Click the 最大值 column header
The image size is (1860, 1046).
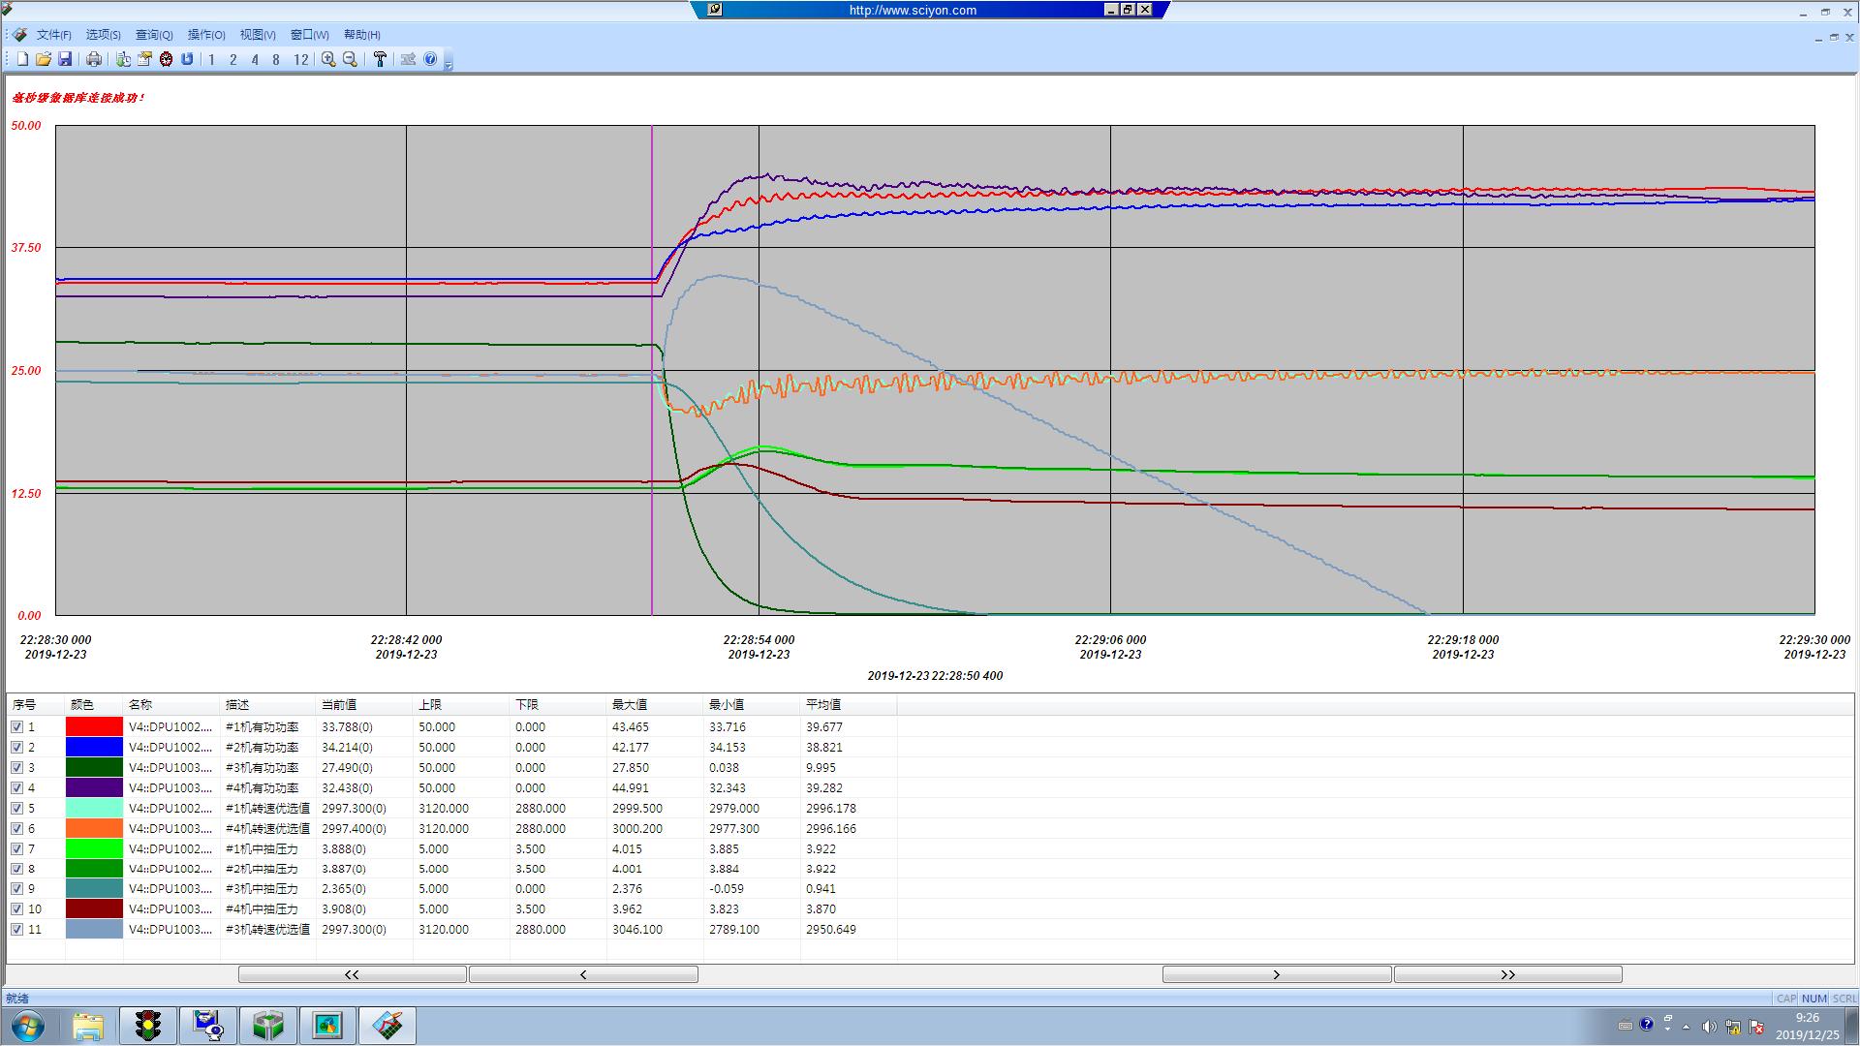[656, 704]
